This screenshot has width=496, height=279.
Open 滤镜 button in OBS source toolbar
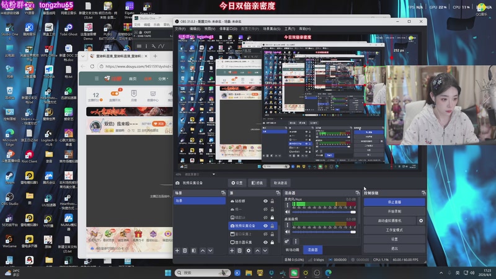(257, 183)
